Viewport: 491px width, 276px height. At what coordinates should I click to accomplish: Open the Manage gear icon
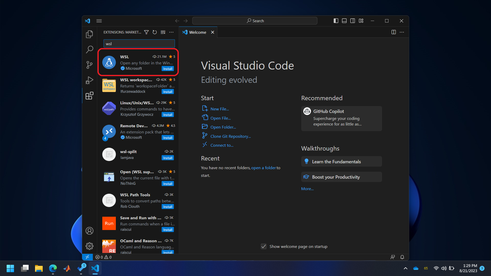click(x=89, y=246)
